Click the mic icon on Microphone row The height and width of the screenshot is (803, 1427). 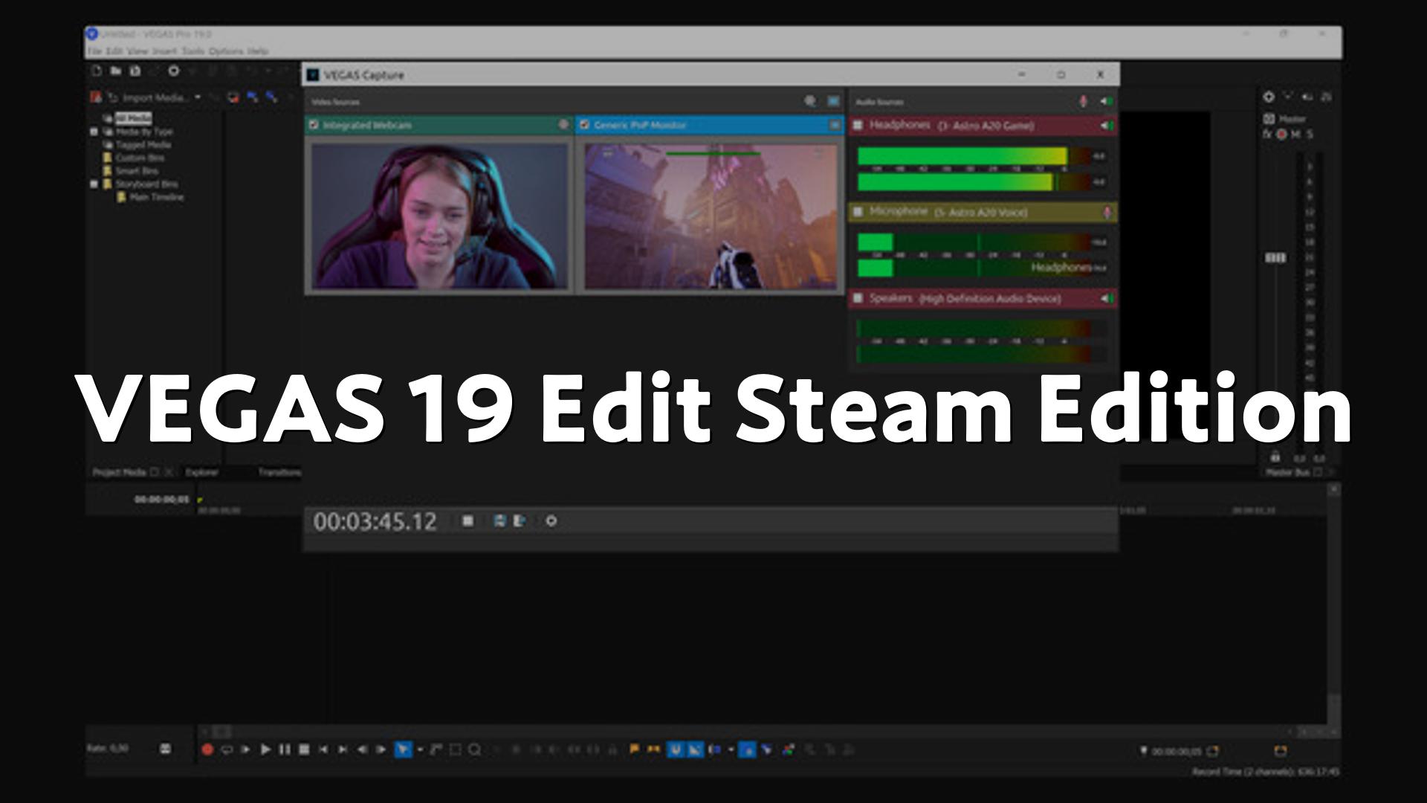(x=1107, y=213)
